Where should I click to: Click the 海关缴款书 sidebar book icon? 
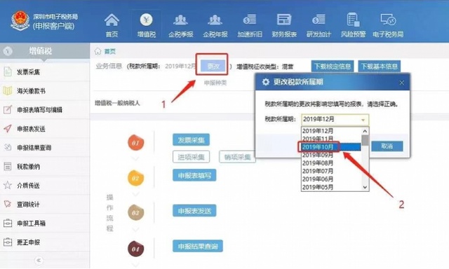[x=8, y=91]
